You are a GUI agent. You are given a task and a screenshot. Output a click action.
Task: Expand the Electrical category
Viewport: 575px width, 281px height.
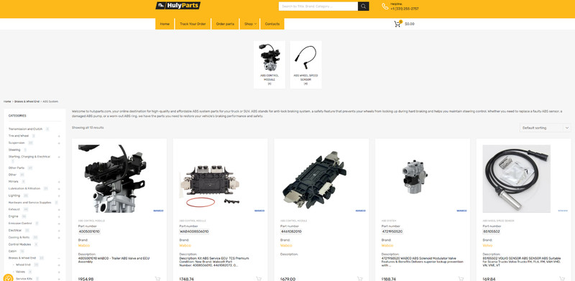click(59, 231)
